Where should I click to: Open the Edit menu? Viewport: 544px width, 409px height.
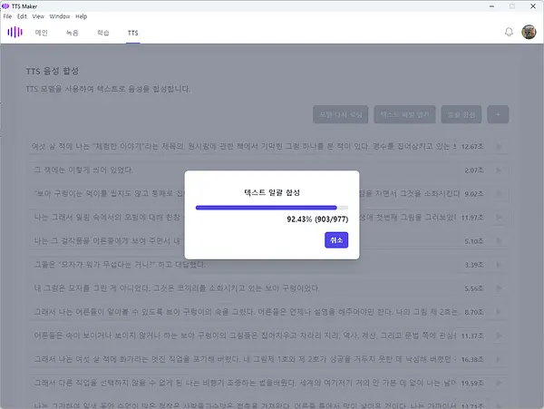pyautogui.click(x=22, y=16)
